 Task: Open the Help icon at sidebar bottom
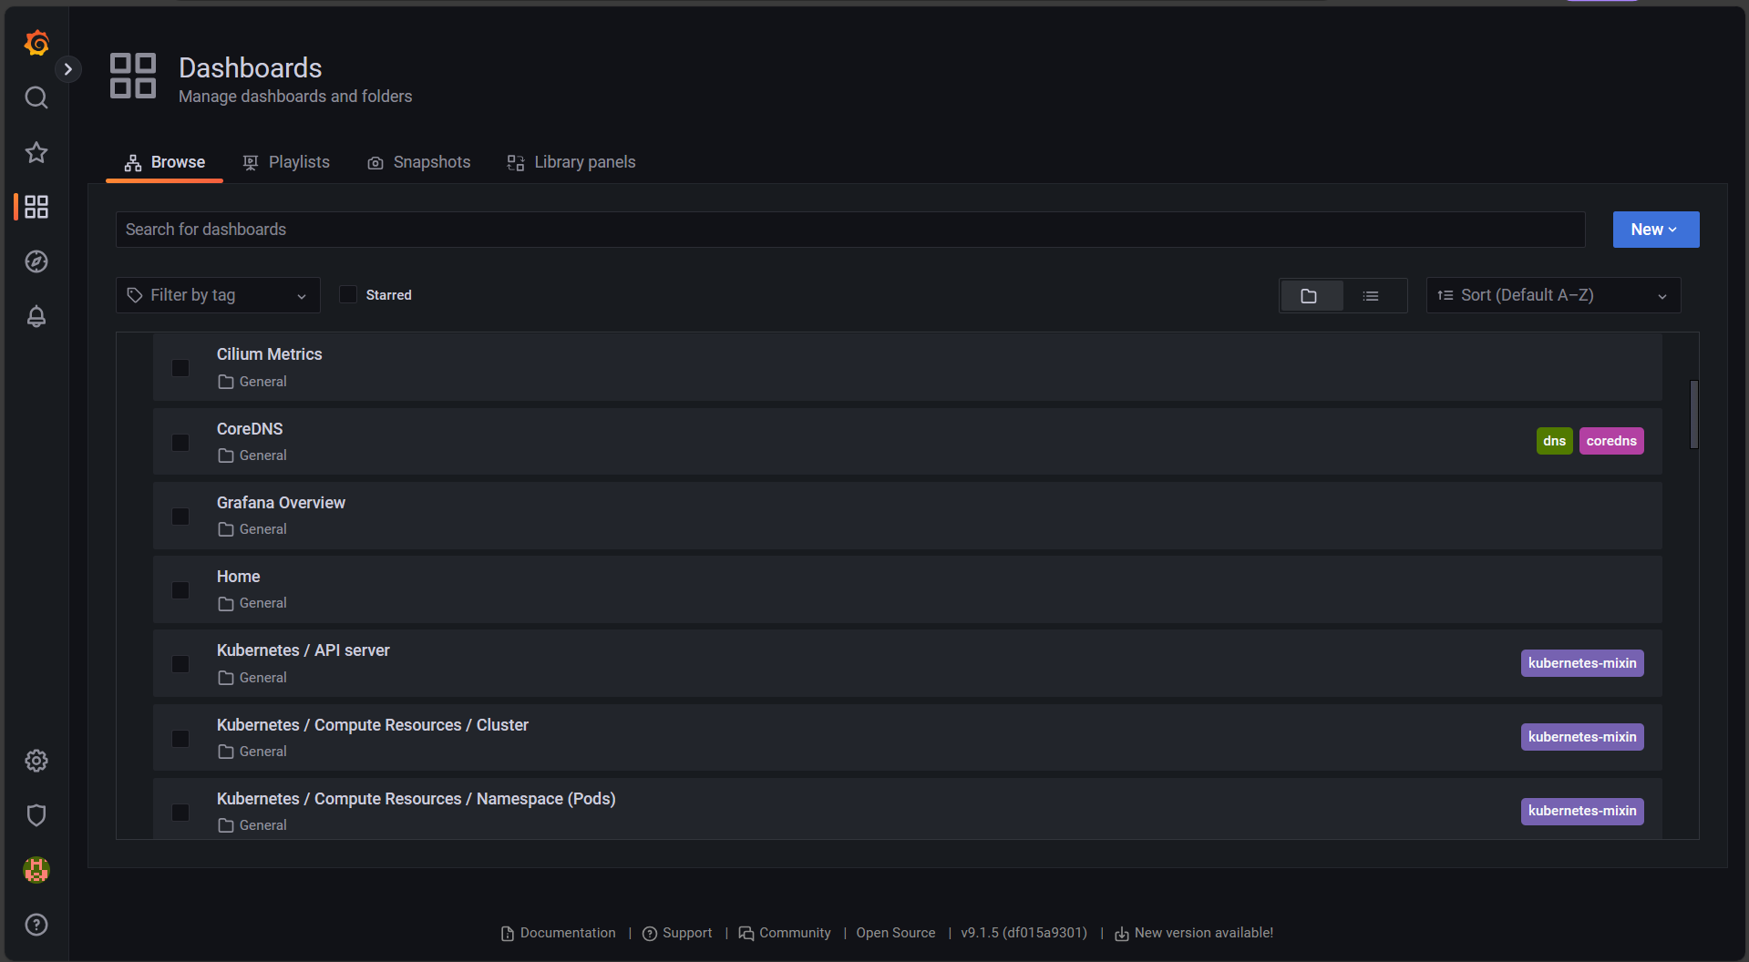click(x=36, y=925)
